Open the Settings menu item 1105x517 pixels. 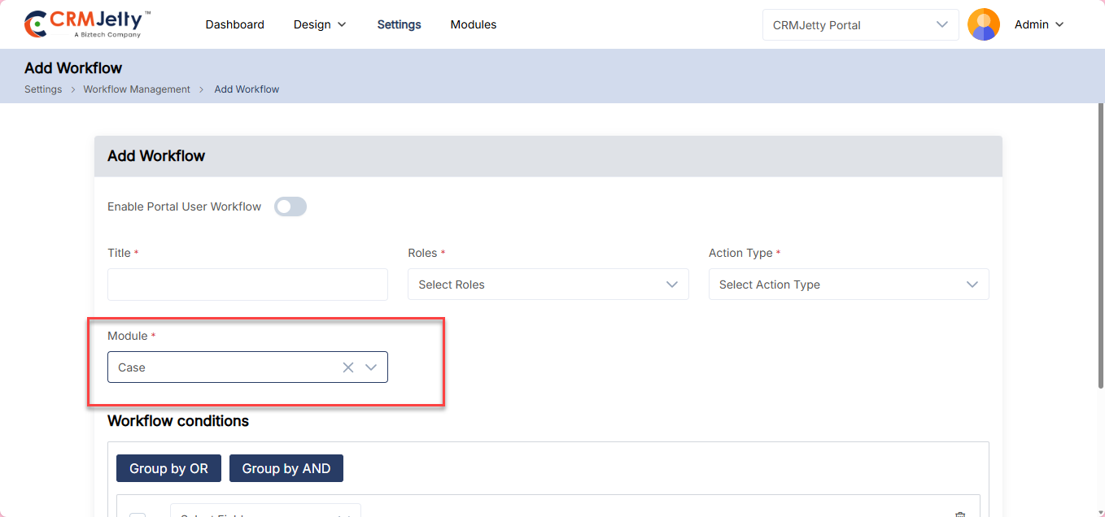pyautogui.click(x=399, y=25)
